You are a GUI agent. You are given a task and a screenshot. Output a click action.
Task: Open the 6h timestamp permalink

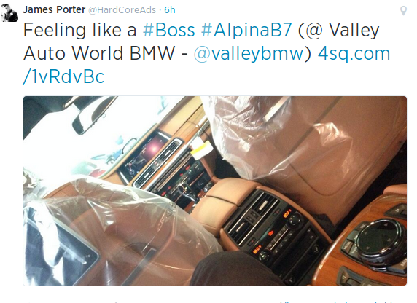170,10
